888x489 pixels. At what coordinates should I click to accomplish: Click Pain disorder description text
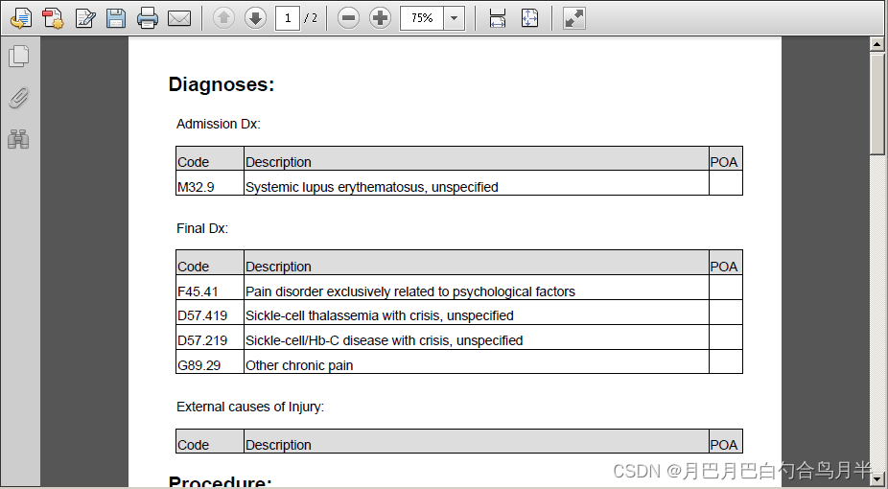pos(410,292)
